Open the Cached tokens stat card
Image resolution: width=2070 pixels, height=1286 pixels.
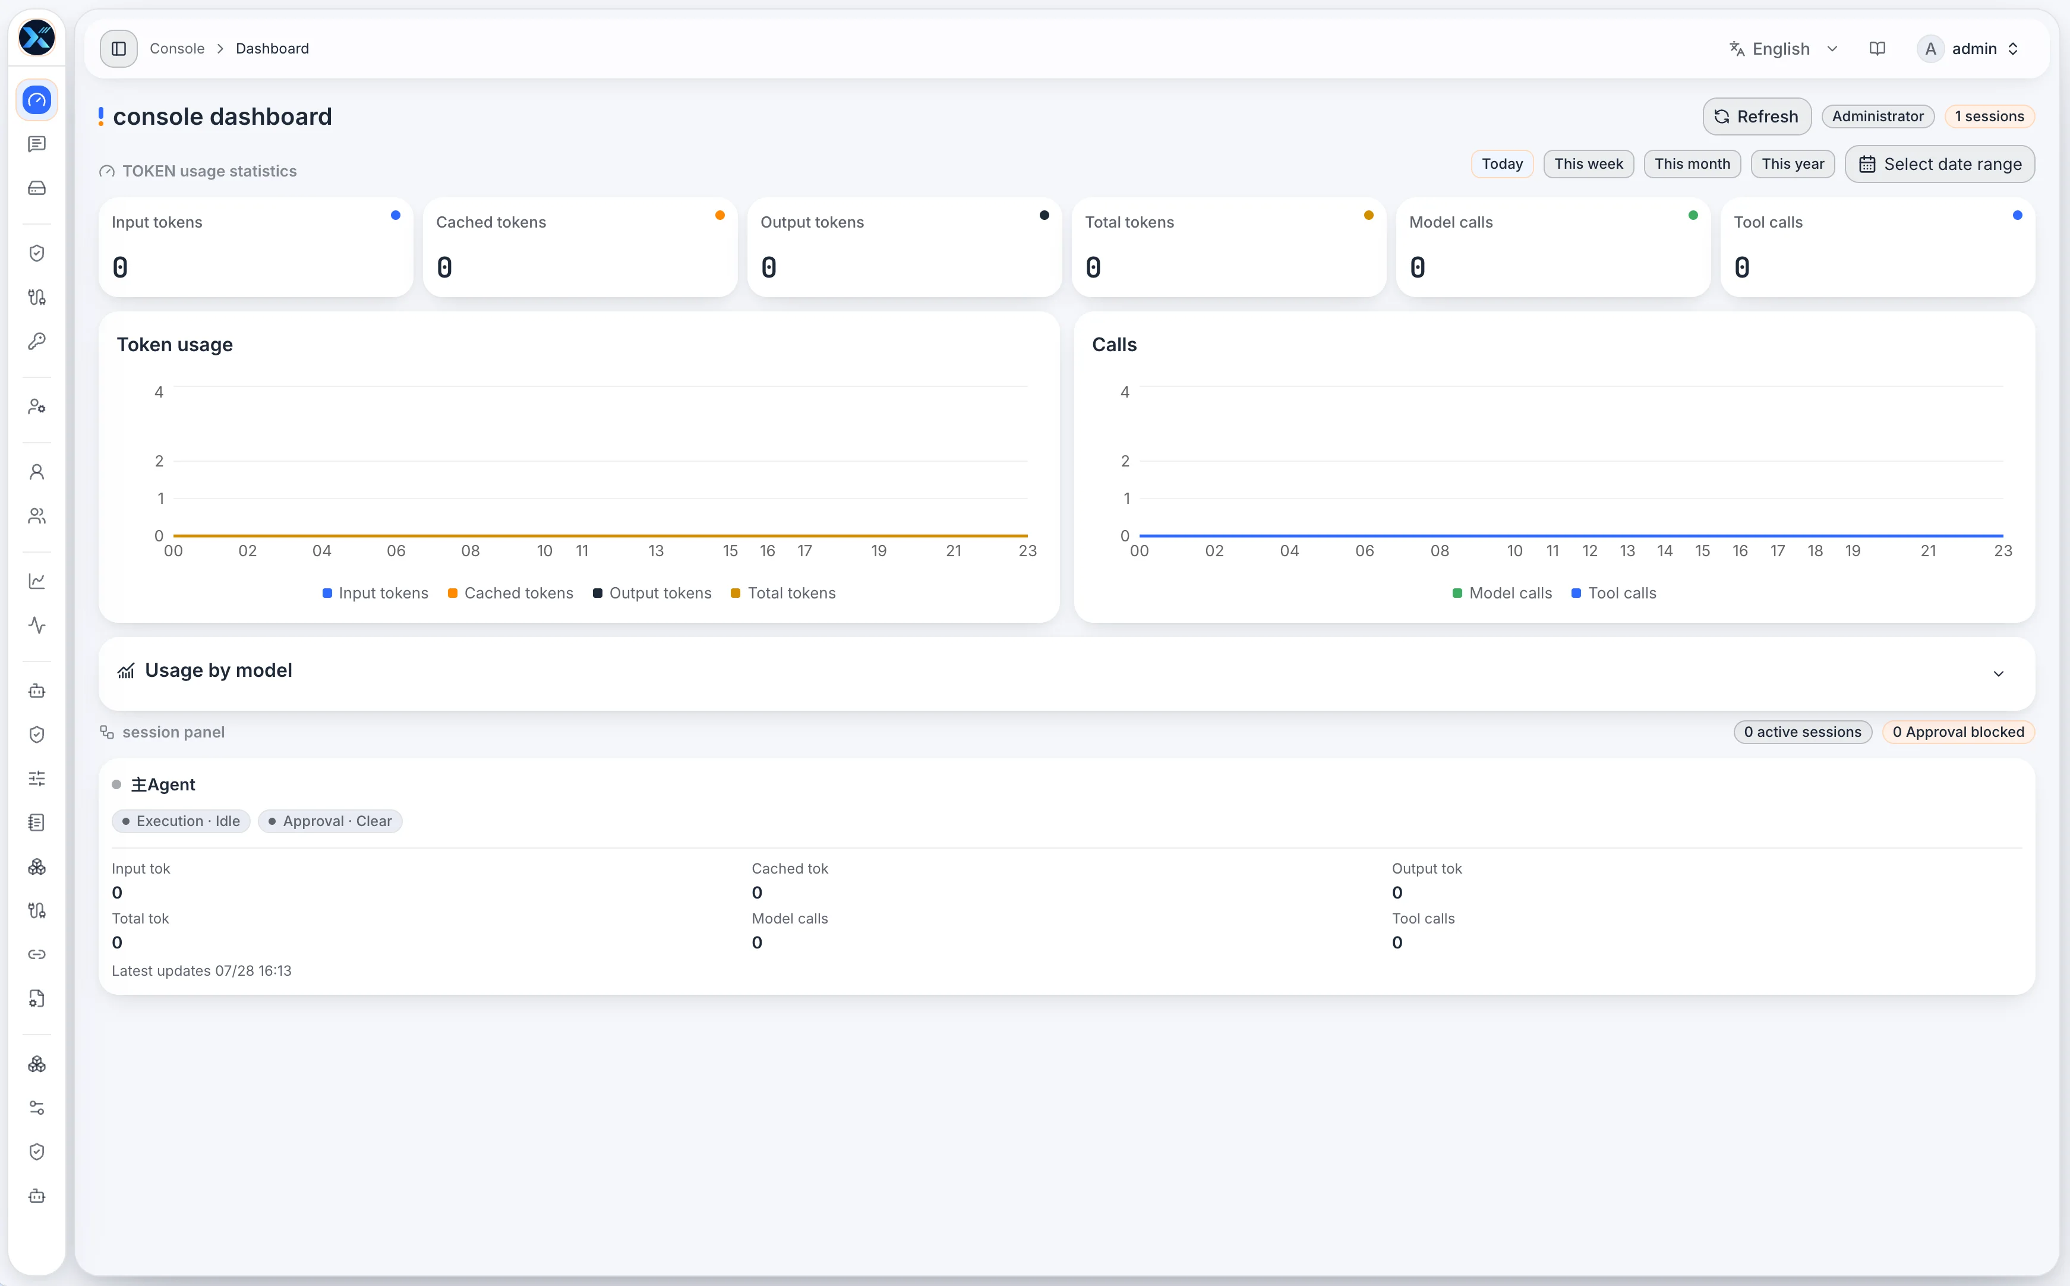[580, 247]
